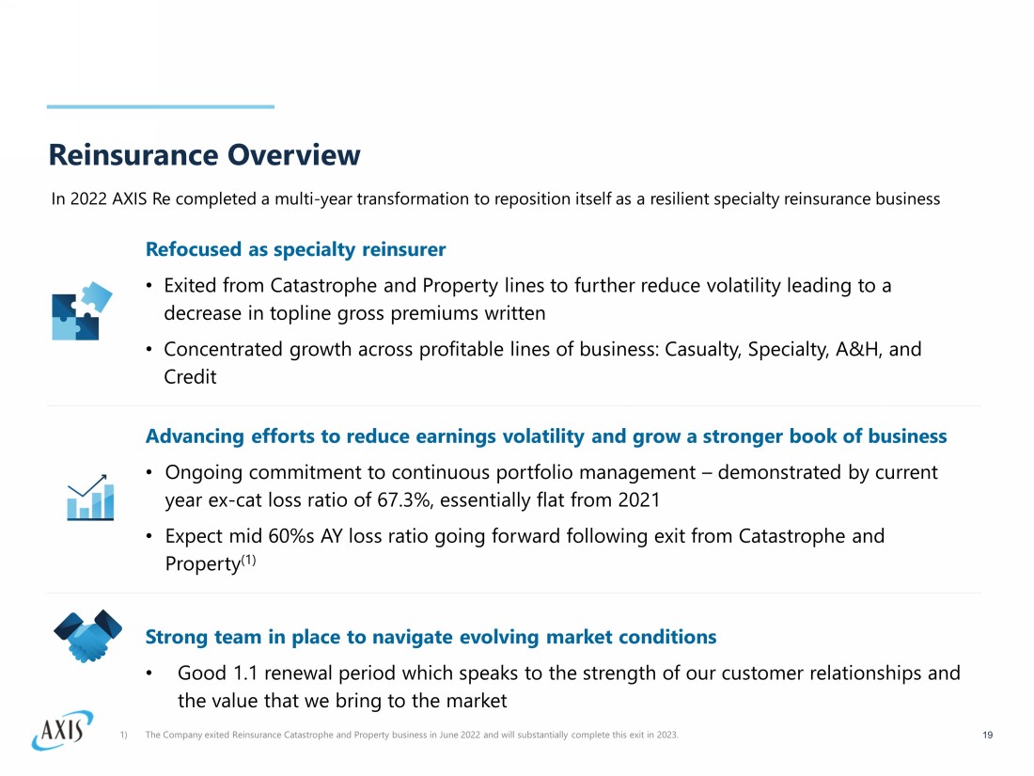This screenshot has height=776, width=1034.
Task: Click the Advancing efforts to reduce earnings volatility heading
Action: point(545,436)
